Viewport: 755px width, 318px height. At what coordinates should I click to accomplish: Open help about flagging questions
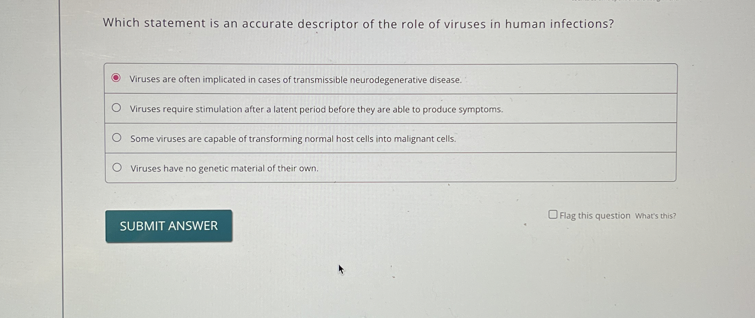pyautogui.click(x=655, y=216)
